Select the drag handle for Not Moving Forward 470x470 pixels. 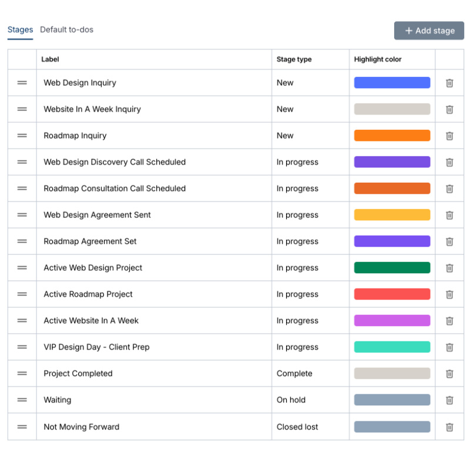click(22, 427)
